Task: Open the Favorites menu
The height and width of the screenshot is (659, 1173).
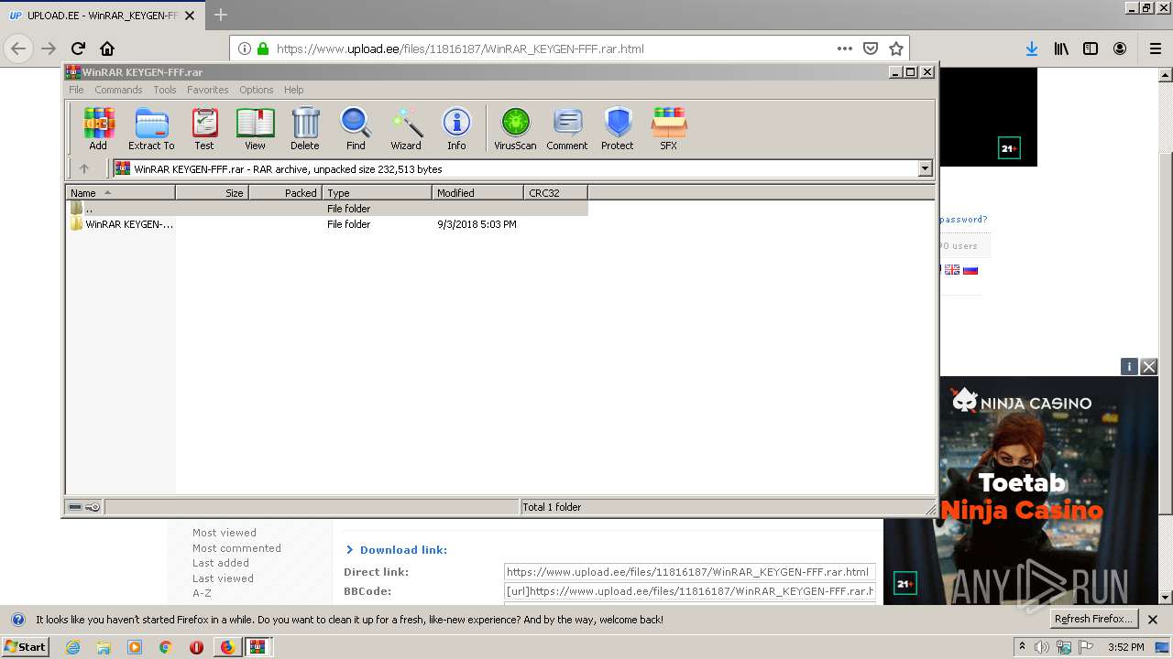Action: [208, 90]
